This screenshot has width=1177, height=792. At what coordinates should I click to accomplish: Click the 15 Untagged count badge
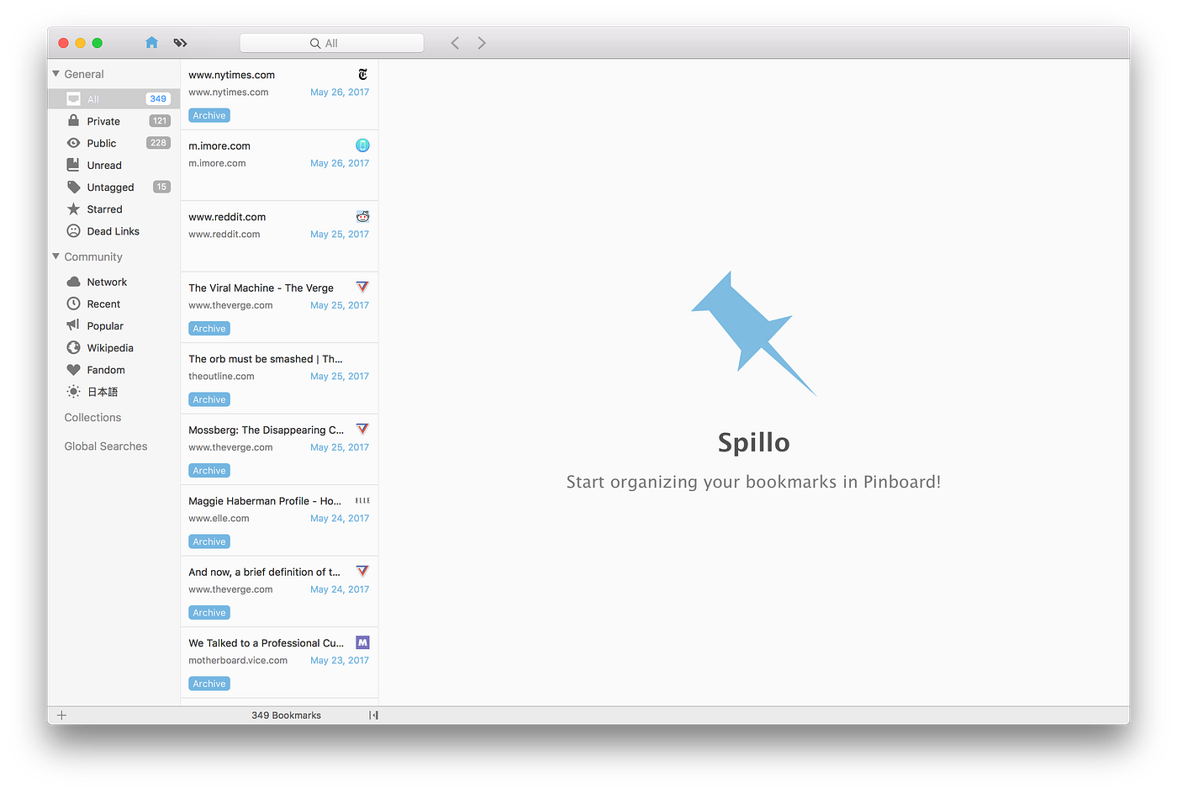point(161,187)
